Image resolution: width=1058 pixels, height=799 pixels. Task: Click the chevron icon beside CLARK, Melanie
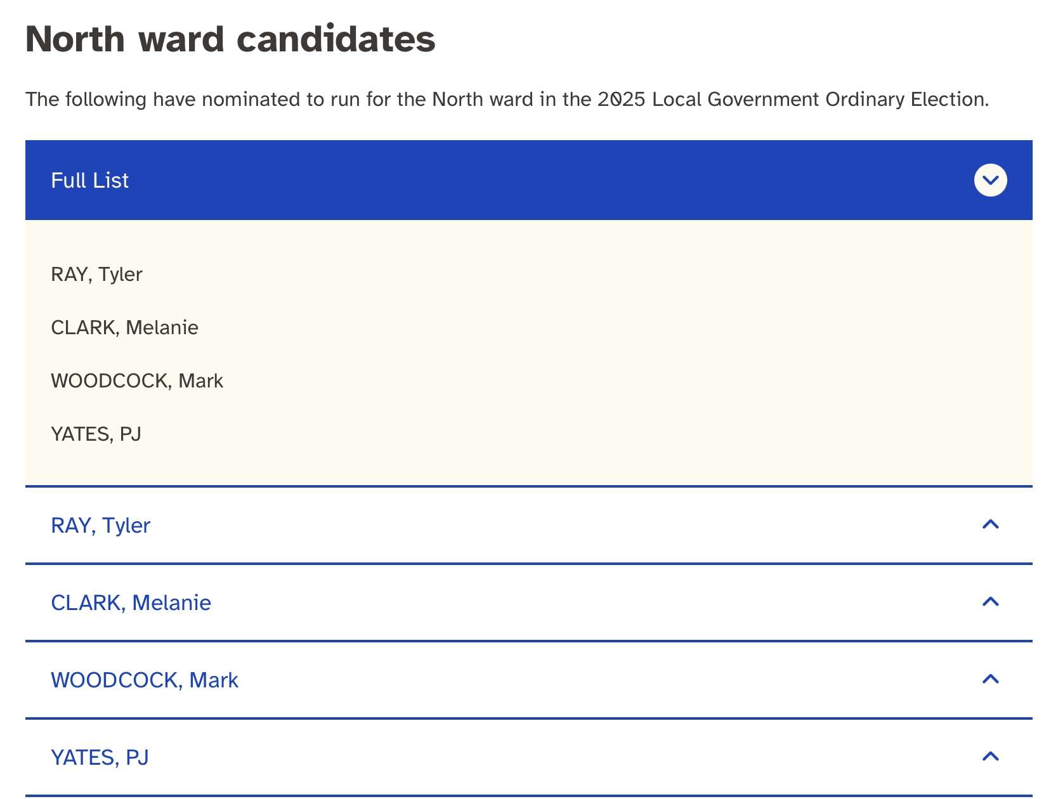[x=990, y=602]
